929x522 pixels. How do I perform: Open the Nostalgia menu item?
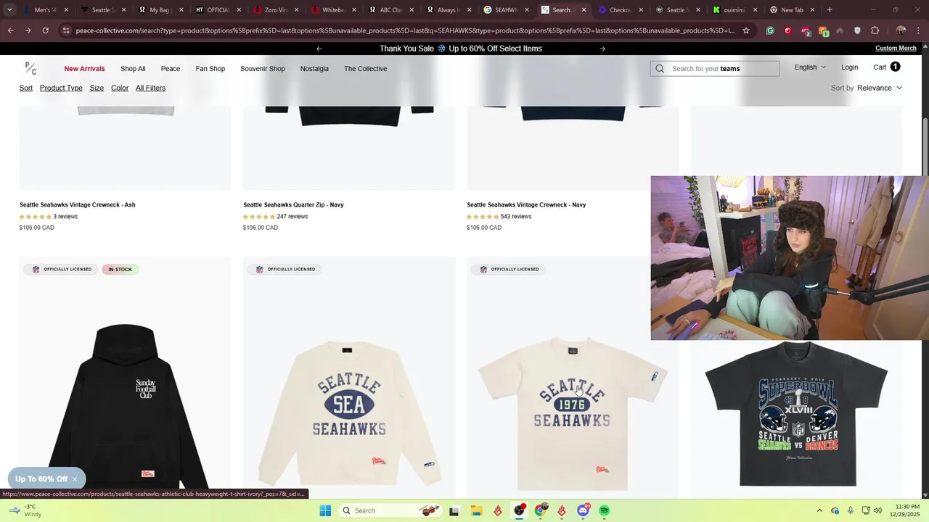pyautogui.click(x=314, y=69)
